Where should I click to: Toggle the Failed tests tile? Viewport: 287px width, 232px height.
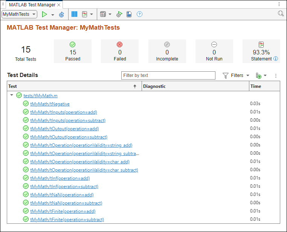coord(120,51)
